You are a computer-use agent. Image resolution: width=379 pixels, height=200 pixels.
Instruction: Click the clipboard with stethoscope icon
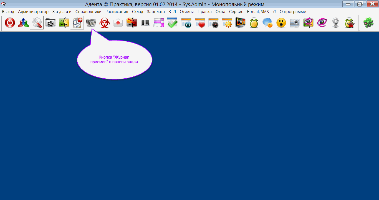[x=77, y=23]
